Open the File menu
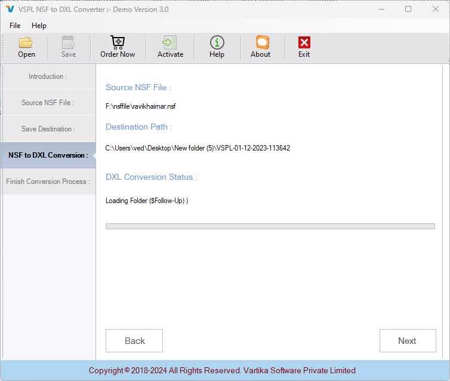450x381 pixels. click(x=15, y=26)
